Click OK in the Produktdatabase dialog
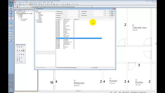The height and width of the screenshot is (93, 165). coord(112,11)
